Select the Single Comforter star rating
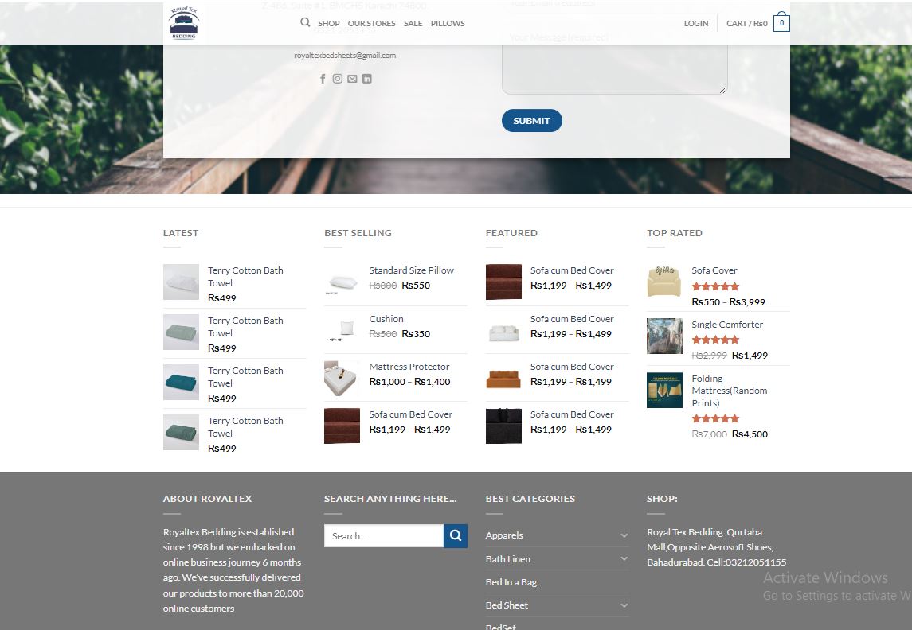The image size is (912, 630). coord(715,340)
